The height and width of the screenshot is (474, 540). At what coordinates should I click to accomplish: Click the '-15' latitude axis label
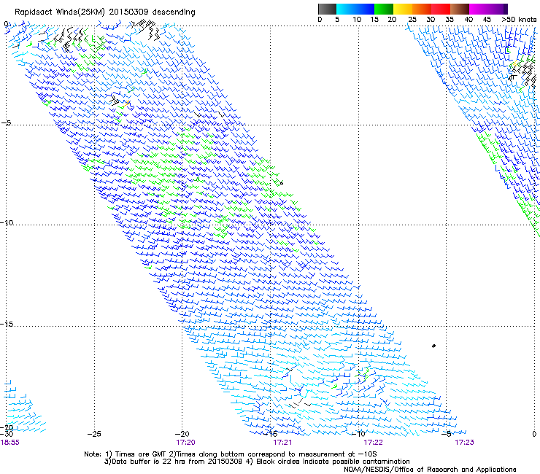[7, 324]
